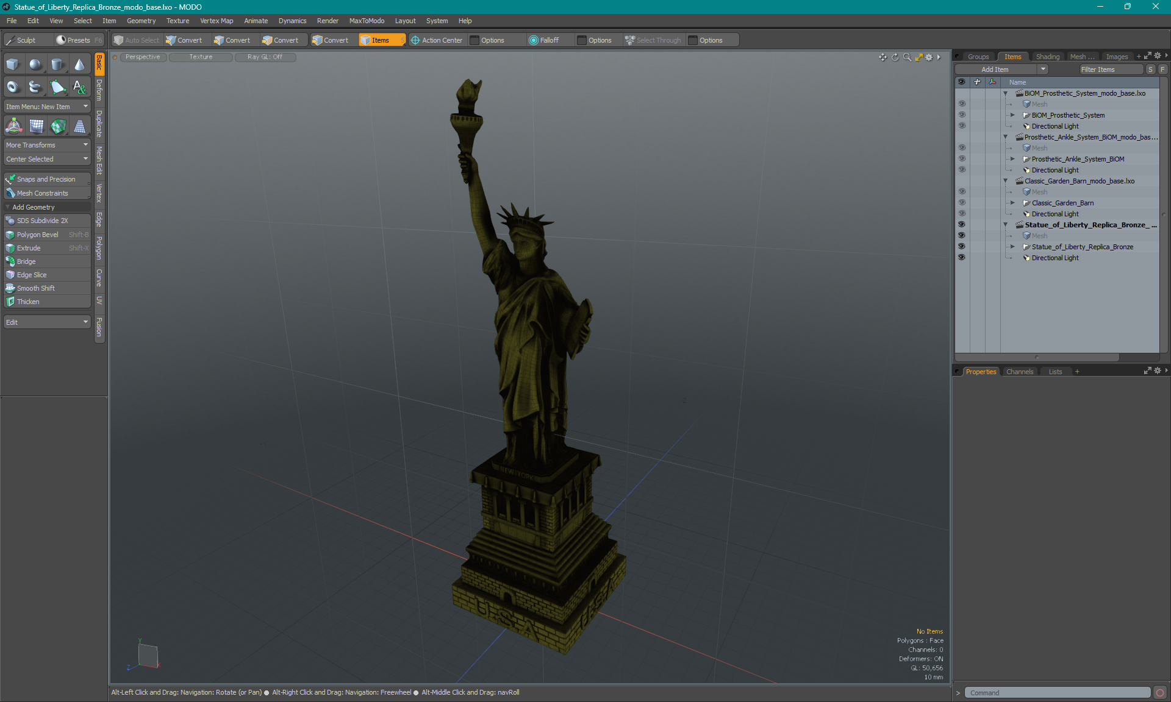Click the Action Center button
Screen dimensions: 1171x702
pyautogui.click(x=437, y=40)
